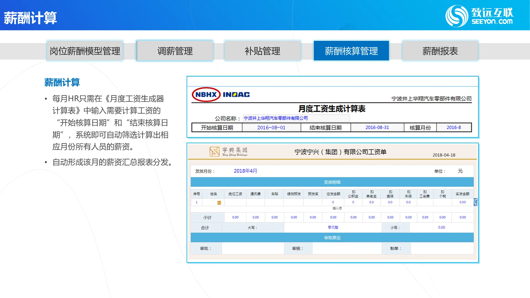Viewport: 530px width, 298px height.
Task: Click the 薪酬计算 blue subheading
Action: [x=62, y=82]
